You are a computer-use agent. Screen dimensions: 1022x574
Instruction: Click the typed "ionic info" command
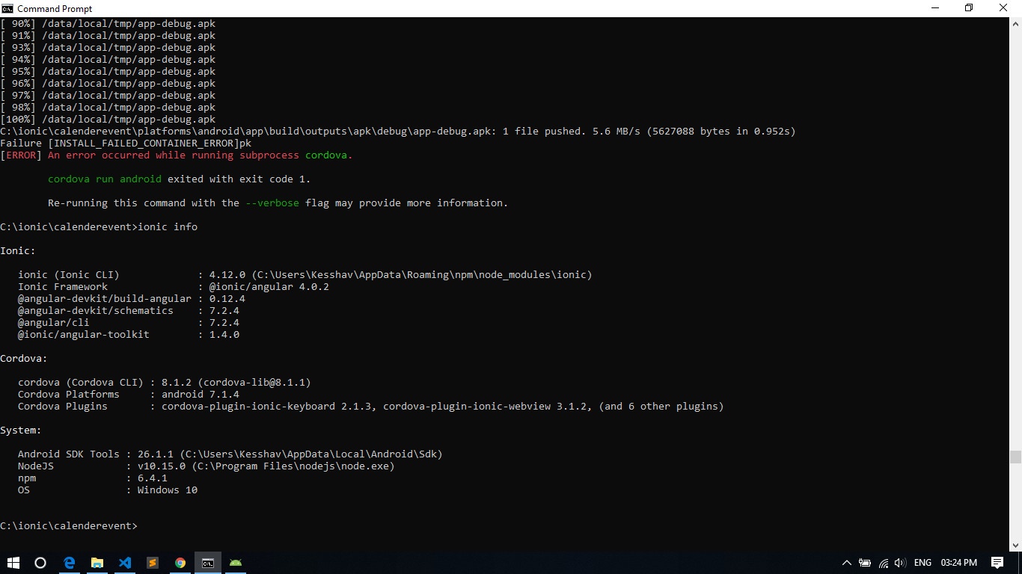pos(168,227)
